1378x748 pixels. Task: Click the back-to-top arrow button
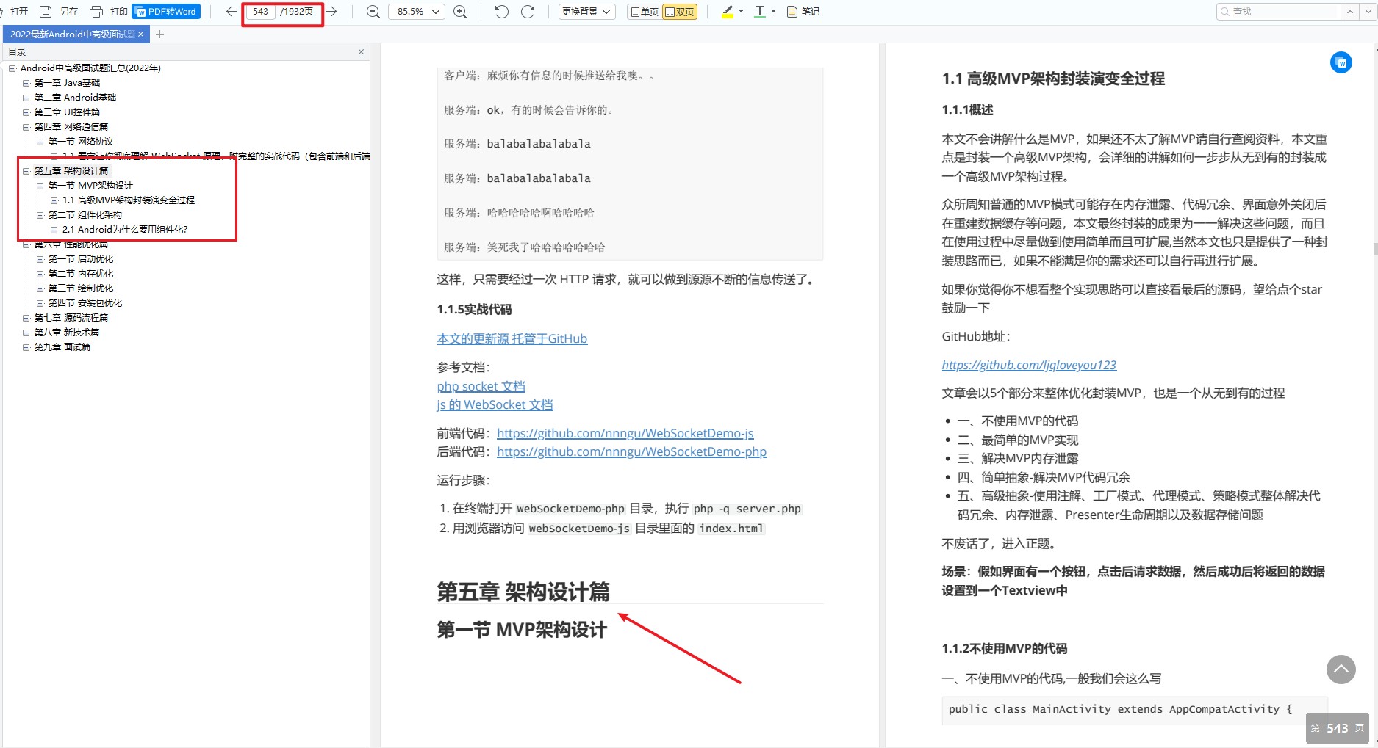pos(1341,669)
